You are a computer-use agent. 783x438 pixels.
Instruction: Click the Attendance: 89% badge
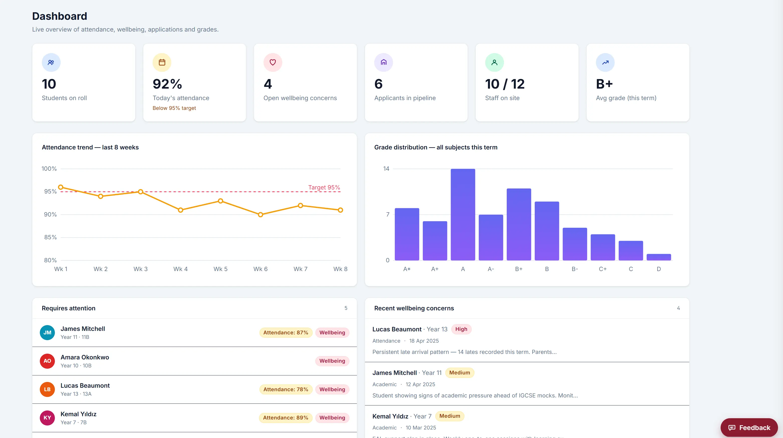click(x=286, y=418)
